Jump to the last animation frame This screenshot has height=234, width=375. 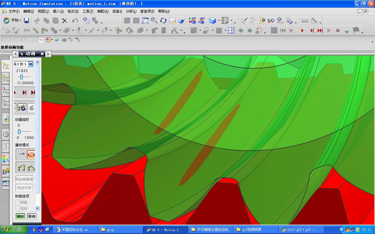tap(320, 30)
